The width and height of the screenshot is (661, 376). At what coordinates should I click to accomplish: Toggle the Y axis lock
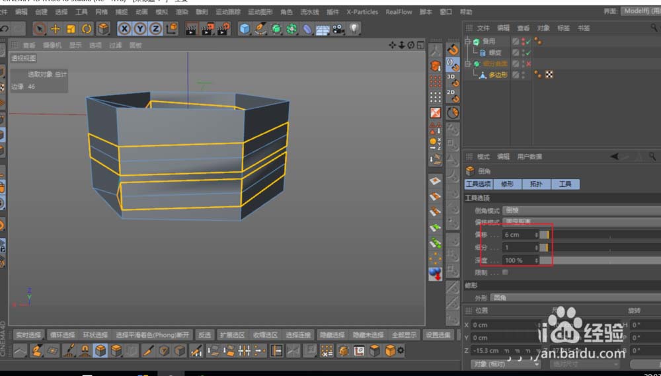coord(140,28)
